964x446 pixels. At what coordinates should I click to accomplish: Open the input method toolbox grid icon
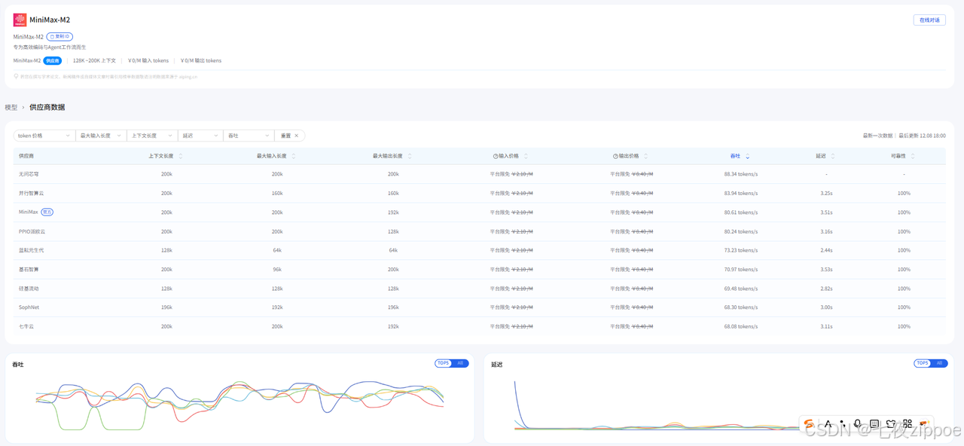tap(908, 424)
